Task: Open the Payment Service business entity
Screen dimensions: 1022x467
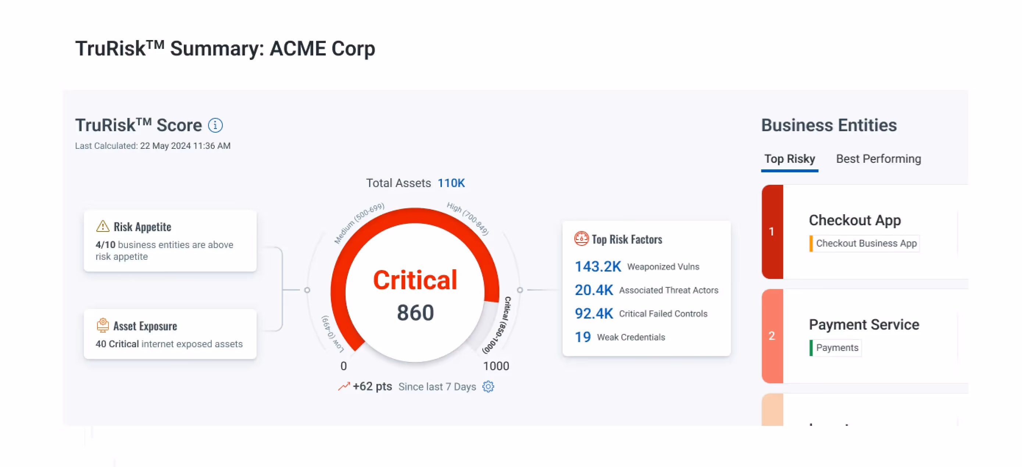Action: coord(865,324)
